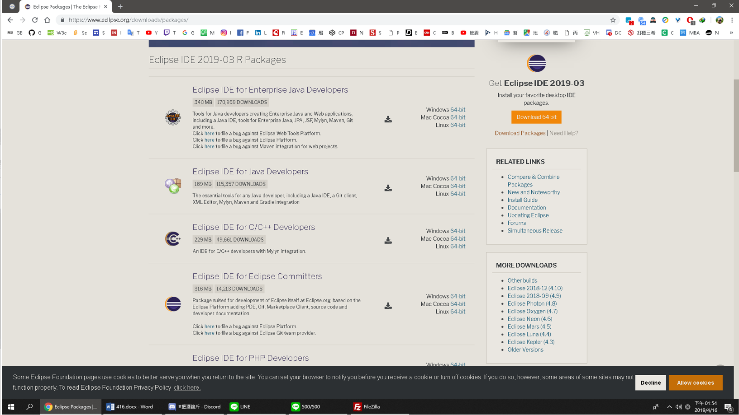Switch to 416.docx Word in taskbar
The height and width of the screenshot is (415, 739).
[x=132, y=407]
